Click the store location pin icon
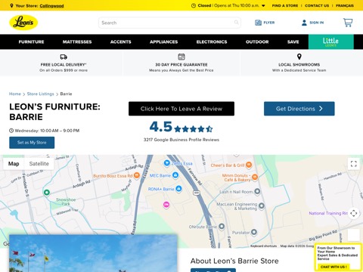This screenshot has width=363, height=272. [x=11, y=5]
